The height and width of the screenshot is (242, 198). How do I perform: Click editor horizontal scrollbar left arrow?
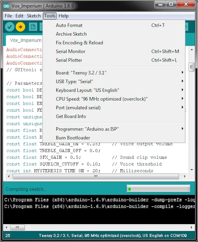click(9, 176)
